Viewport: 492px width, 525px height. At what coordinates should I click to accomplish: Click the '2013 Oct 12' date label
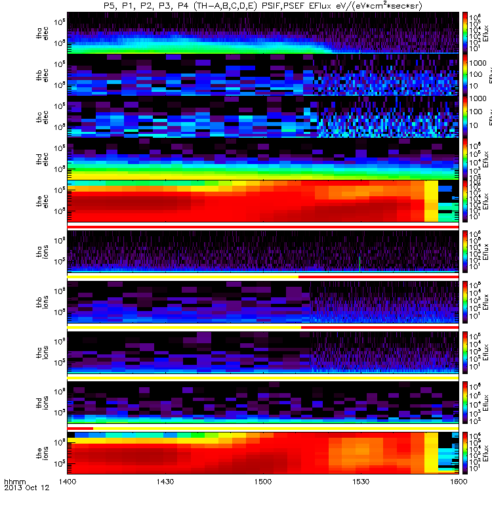pos(27,488)
